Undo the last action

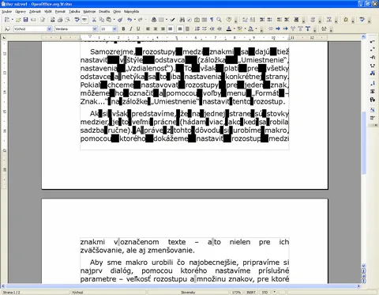pos(129,20)
